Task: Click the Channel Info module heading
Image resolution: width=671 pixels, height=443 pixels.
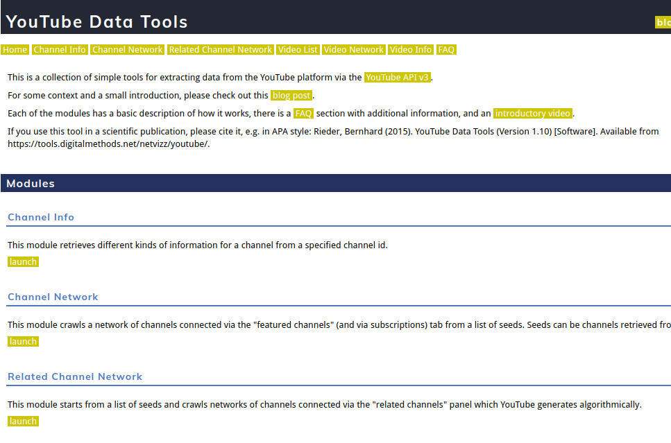Action: click(41, 217)
